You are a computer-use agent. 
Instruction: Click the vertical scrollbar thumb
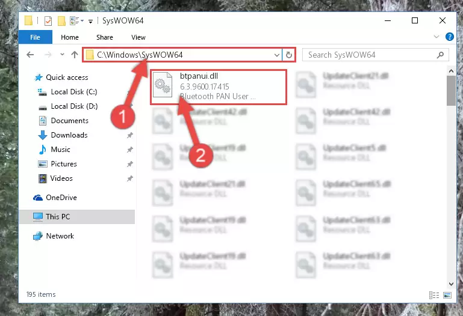click(451, 90)
